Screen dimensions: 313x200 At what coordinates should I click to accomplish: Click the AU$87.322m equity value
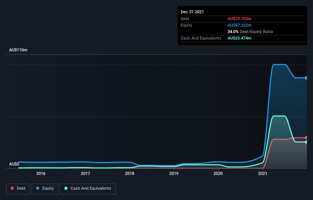coord(239,25)
